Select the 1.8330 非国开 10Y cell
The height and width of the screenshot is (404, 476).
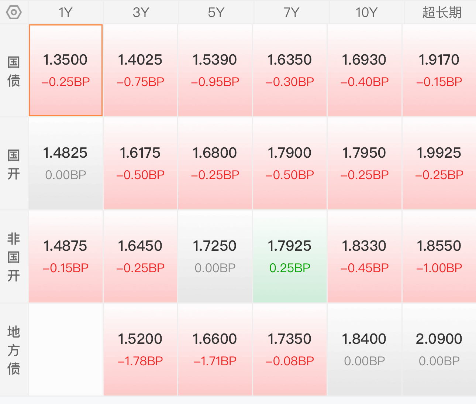[365, 257]
